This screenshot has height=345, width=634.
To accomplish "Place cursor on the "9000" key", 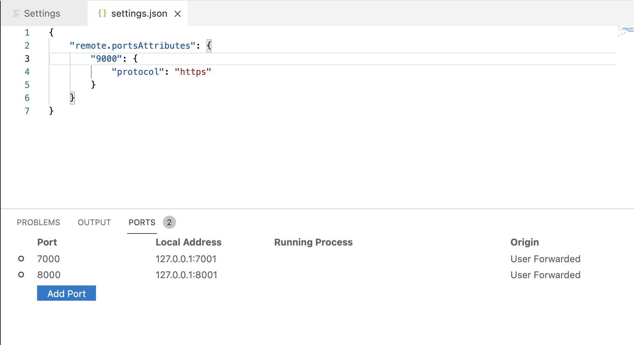I will (x=106, y=59).
